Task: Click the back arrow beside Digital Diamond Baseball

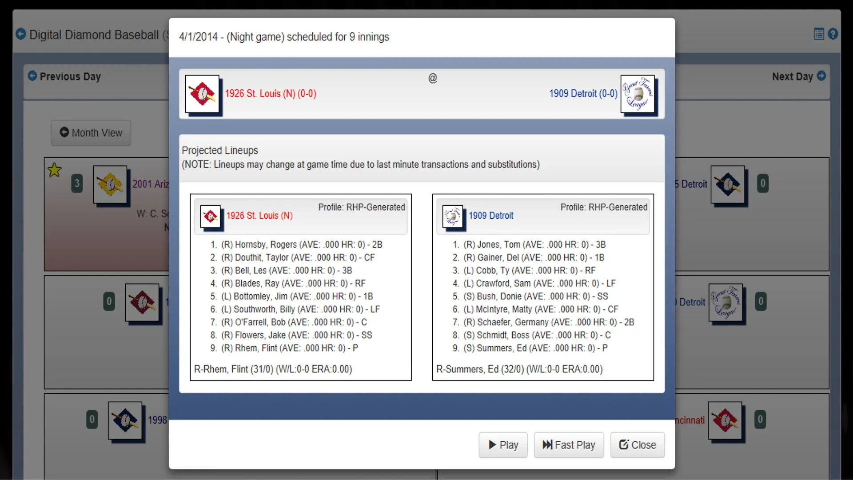Action: 20,34
